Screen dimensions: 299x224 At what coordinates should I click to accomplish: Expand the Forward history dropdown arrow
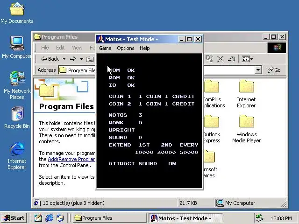coord(81,59)
